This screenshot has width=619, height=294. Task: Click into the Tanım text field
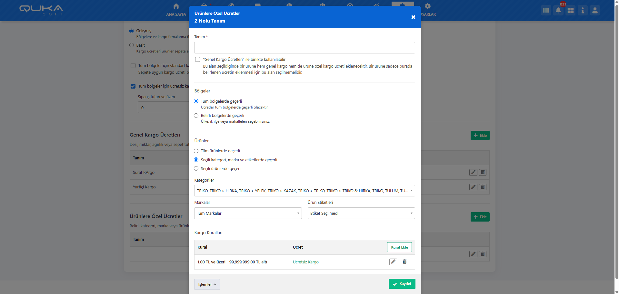(304, 48)
